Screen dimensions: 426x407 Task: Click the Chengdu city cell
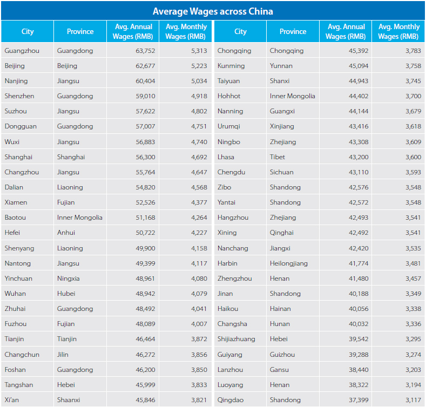(231, 172)
